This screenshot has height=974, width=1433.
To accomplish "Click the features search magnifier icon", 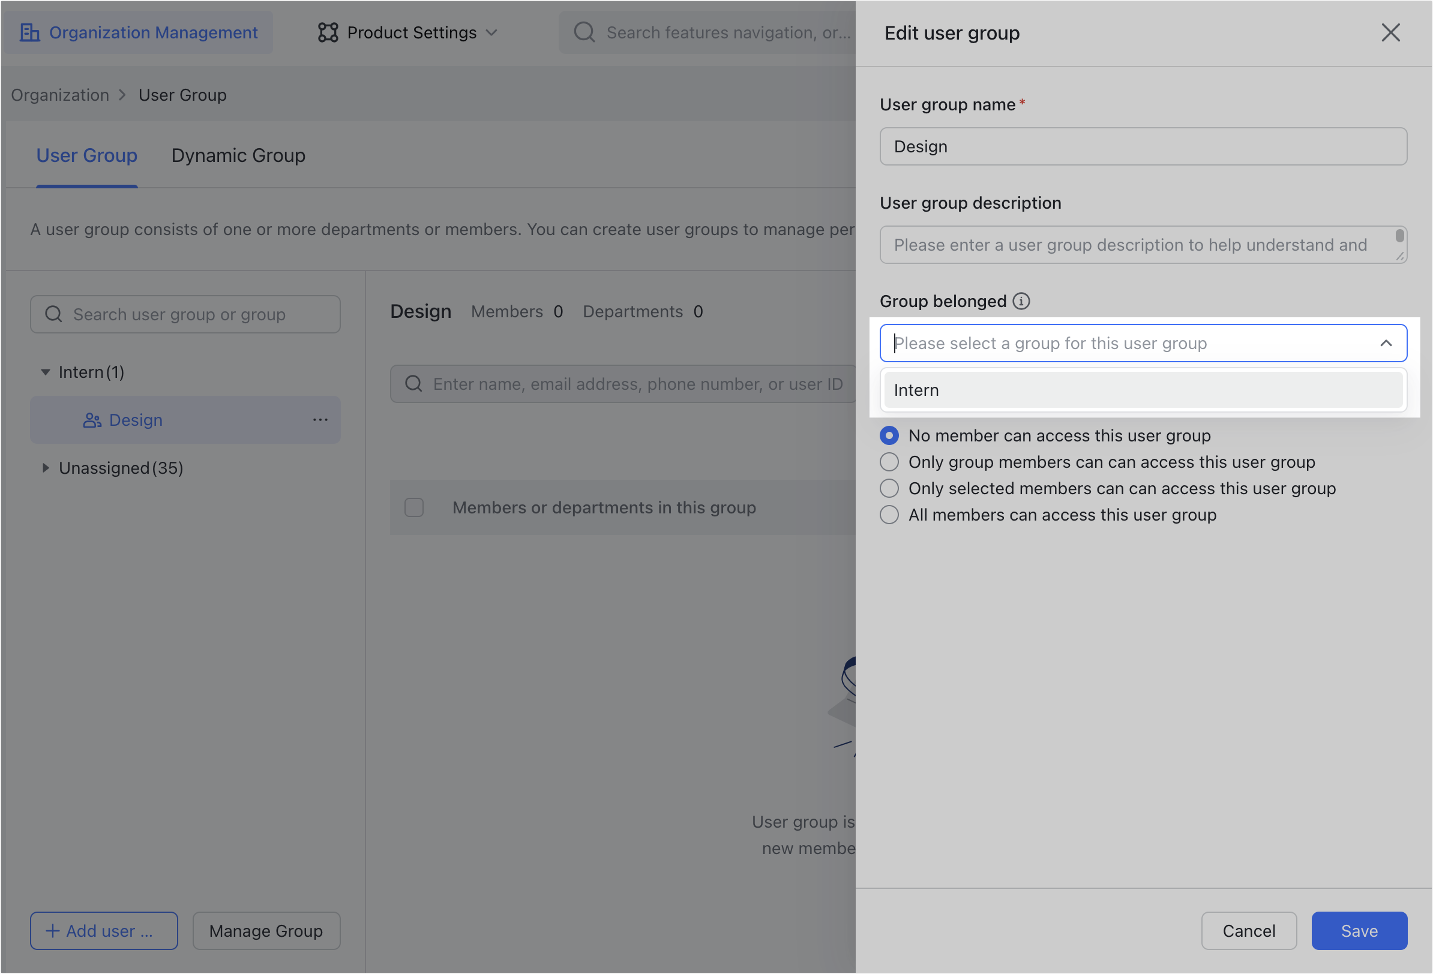I will tap(583, 32).
